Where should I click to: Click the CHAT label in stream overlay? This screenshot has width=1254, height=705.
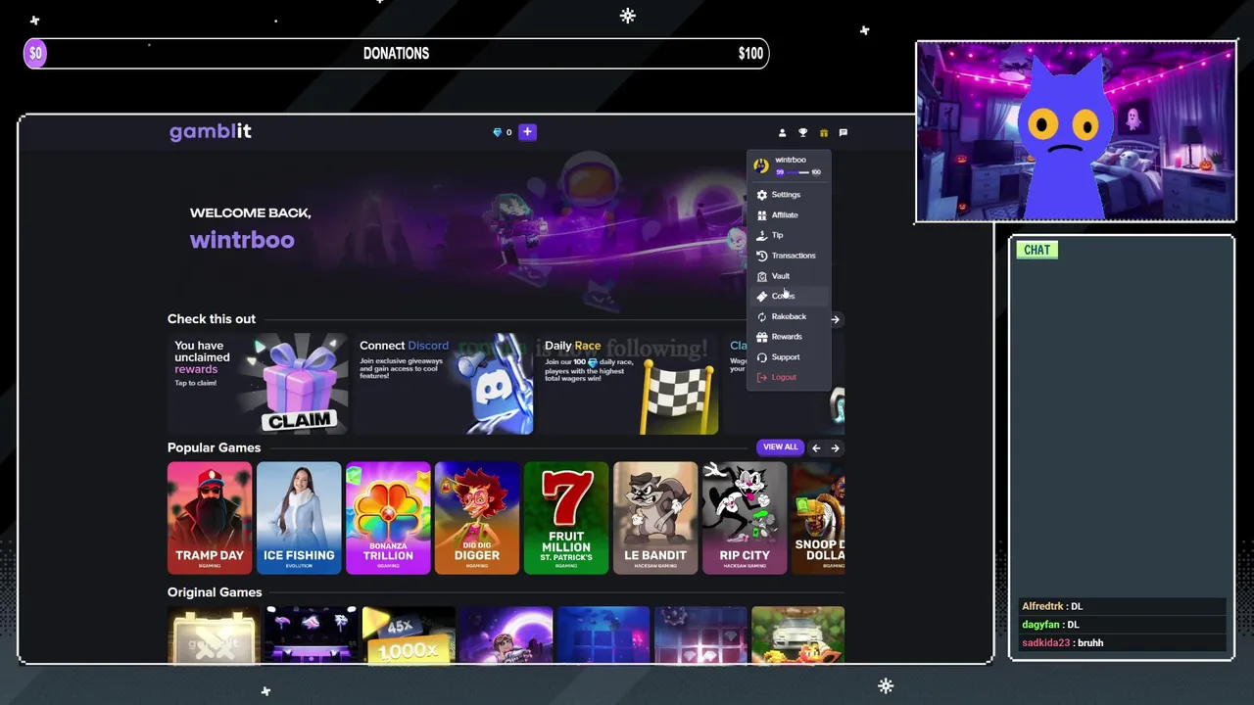pos(1037,250)
